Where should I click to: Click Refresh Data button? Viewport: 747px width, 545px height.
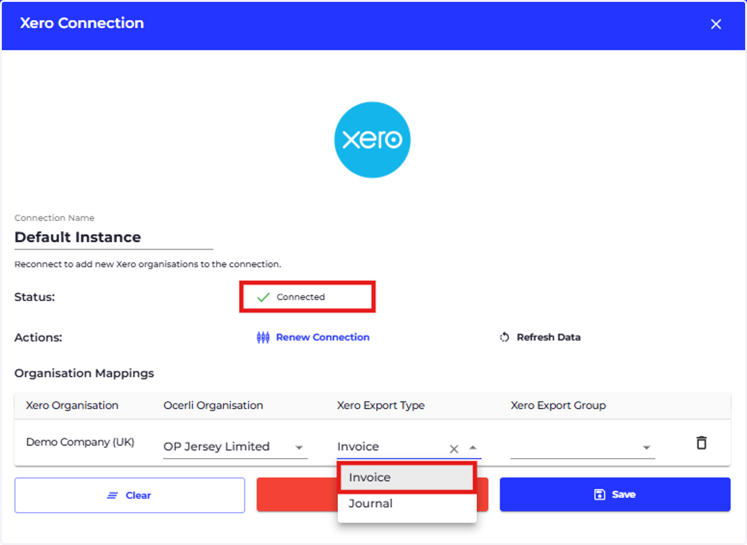click(x=540, y=337)
